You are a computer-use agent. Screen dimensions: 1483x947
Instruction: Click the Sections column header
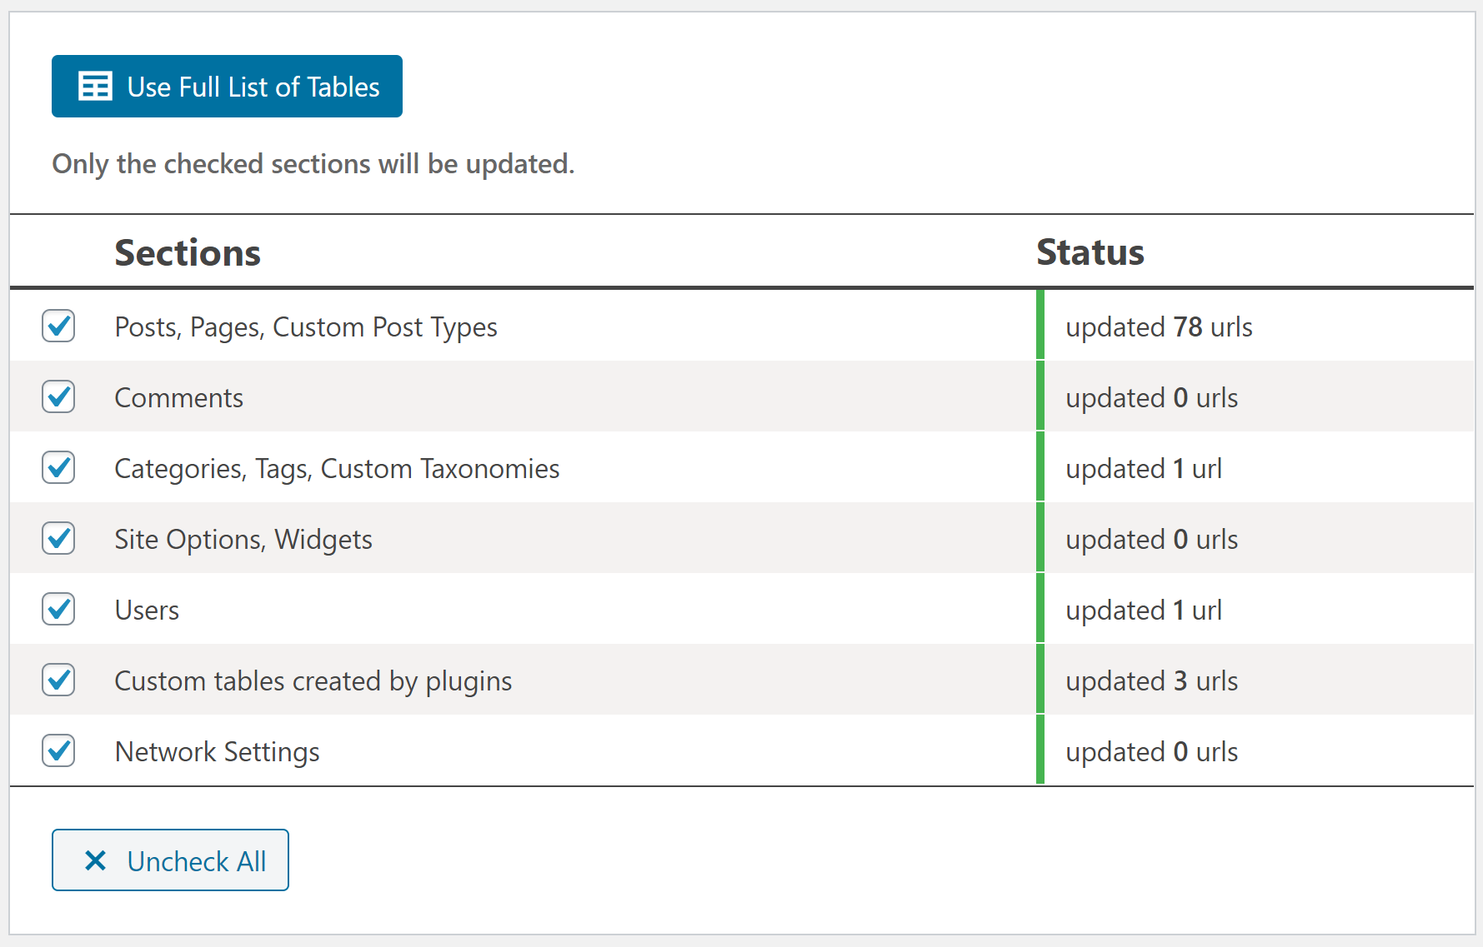[188, 252]
